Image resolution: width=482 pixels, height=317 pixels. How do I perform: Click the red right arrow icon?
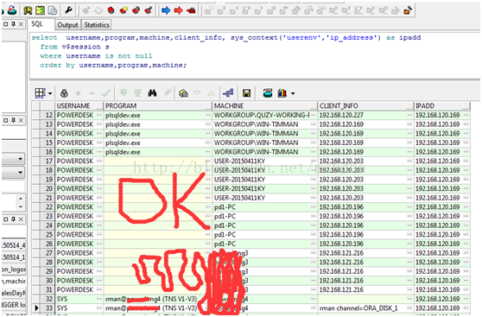178,10
